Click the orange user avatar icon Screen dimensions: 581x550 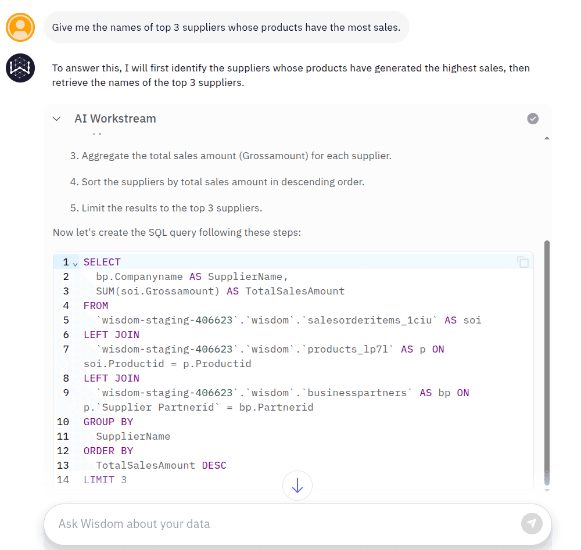[x=20, y=27]
